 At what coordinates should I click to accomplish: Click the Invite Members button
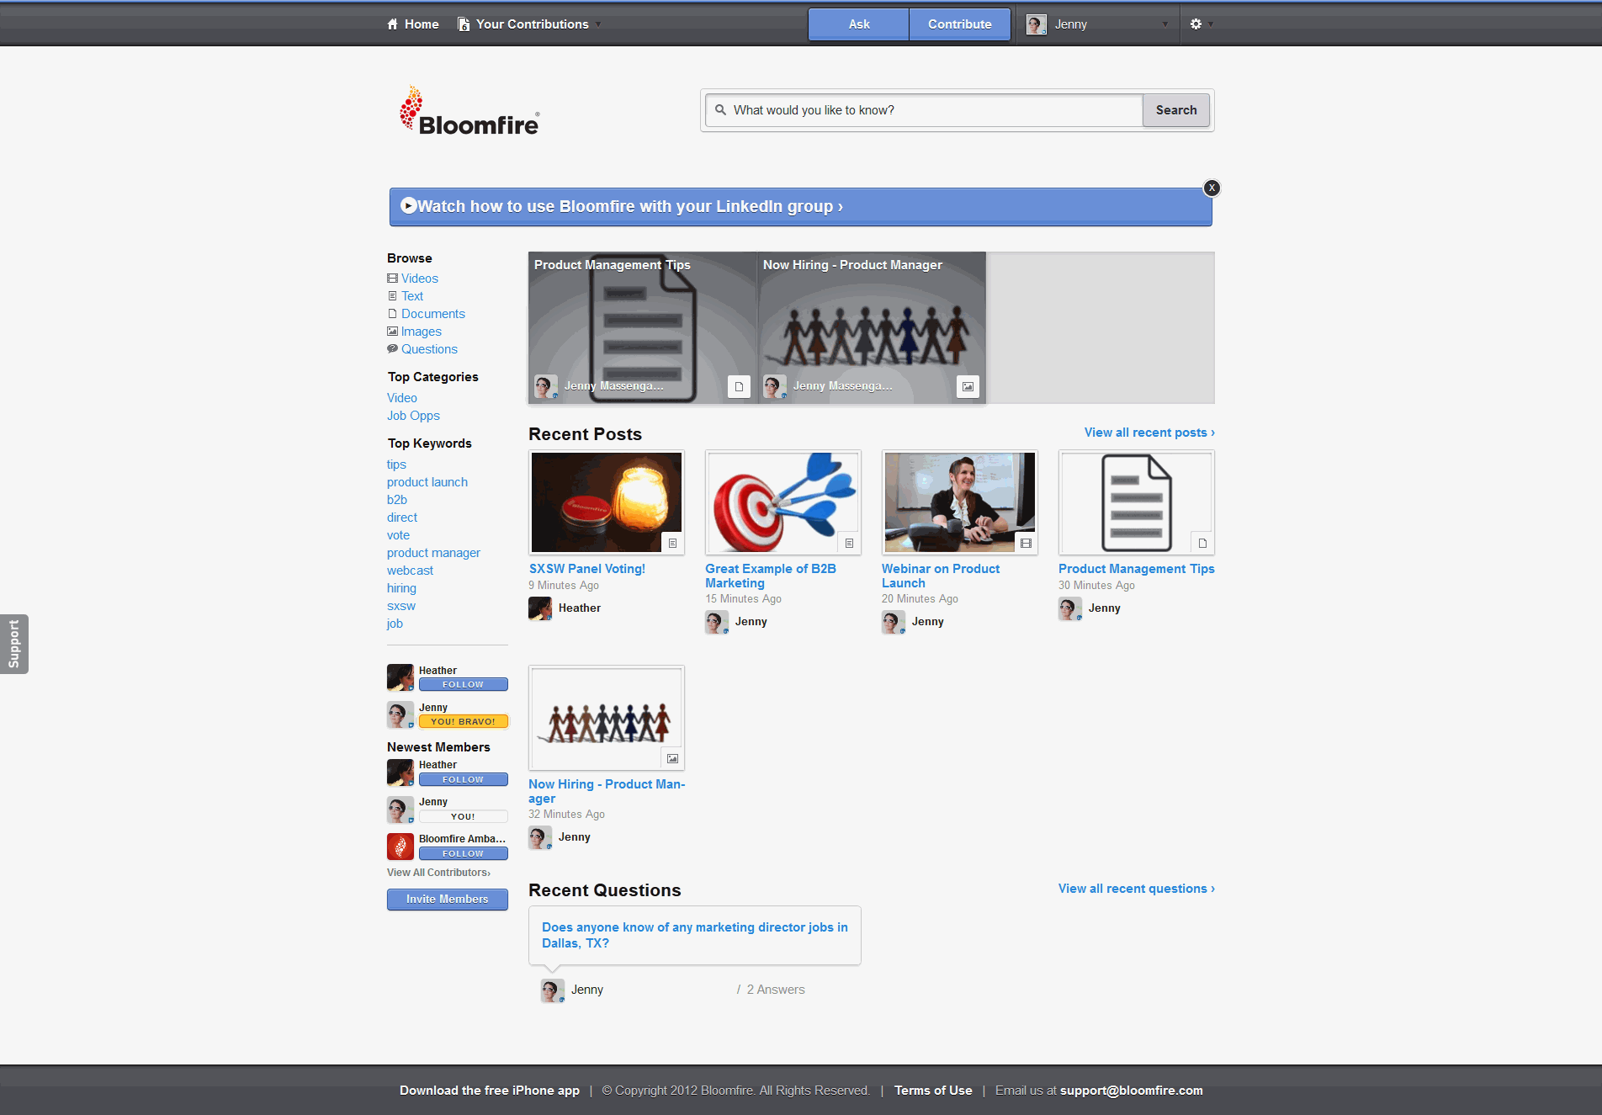[448, 900]
